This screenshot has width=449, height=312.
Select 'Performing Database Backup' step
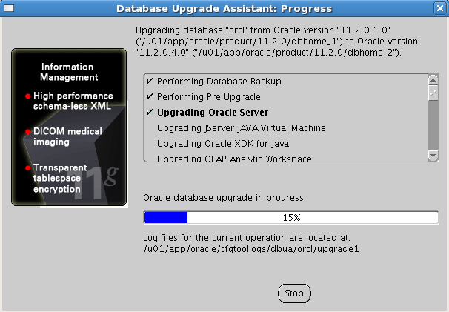pos(219,82)
